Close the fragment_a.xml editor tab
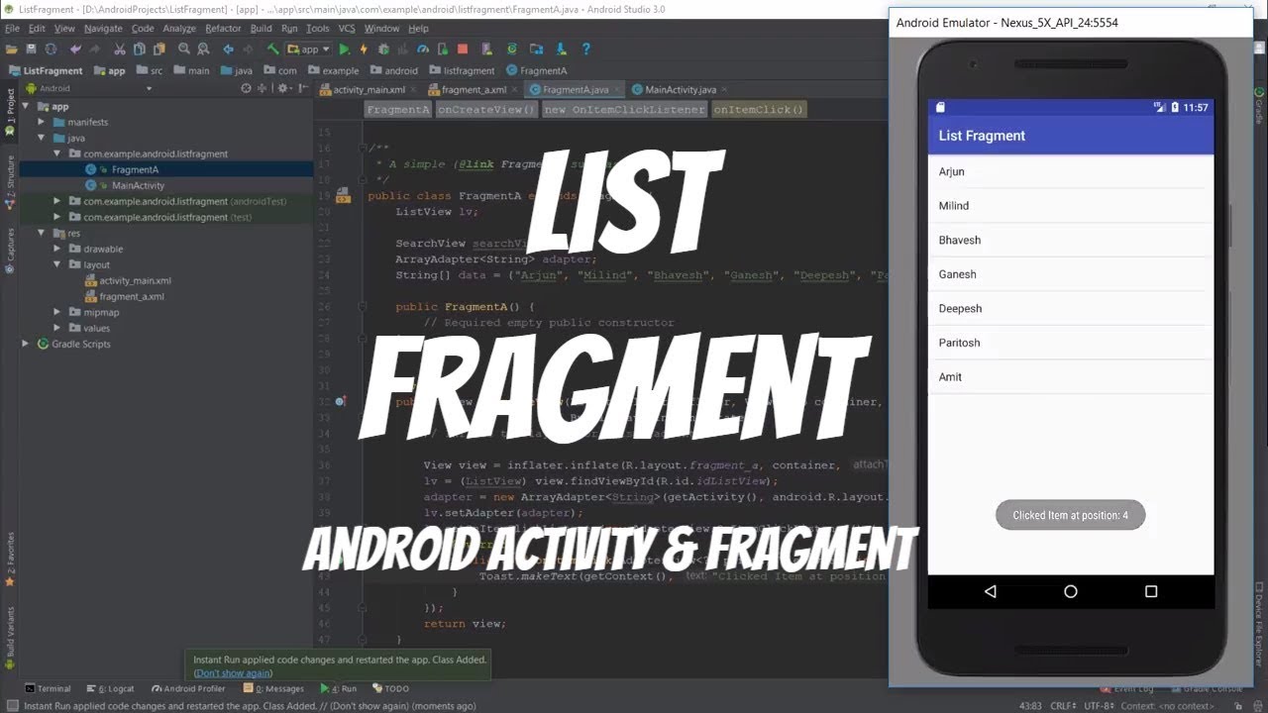Image resolution: width=1268 pixels, height=713 pixels. tap(515, 89)
